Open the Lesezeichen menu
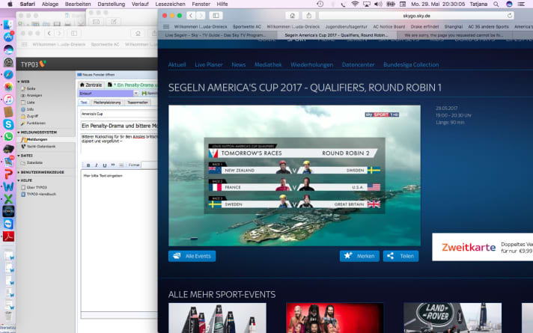 [x=170, y=4]
